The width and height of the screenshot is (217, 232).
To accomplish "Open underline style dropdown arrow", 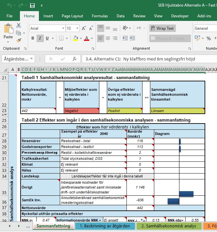I will point(53,39).
